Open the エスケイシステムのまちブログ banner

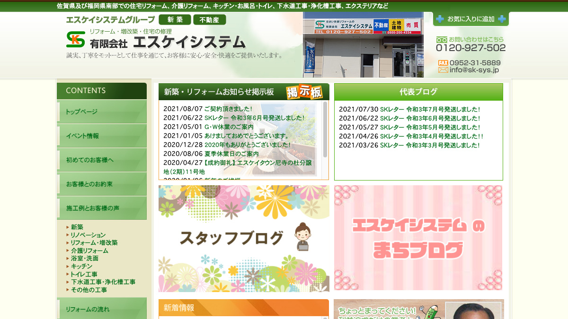click(418, 238)
